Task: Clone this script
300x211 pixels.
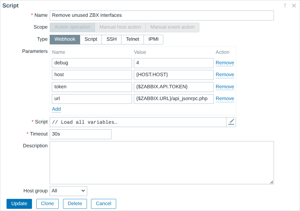Action: pos(47,204)
